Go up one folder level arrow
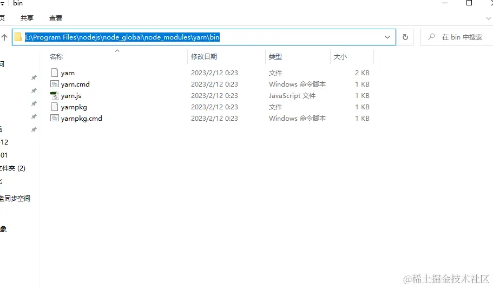 (4, 37)
